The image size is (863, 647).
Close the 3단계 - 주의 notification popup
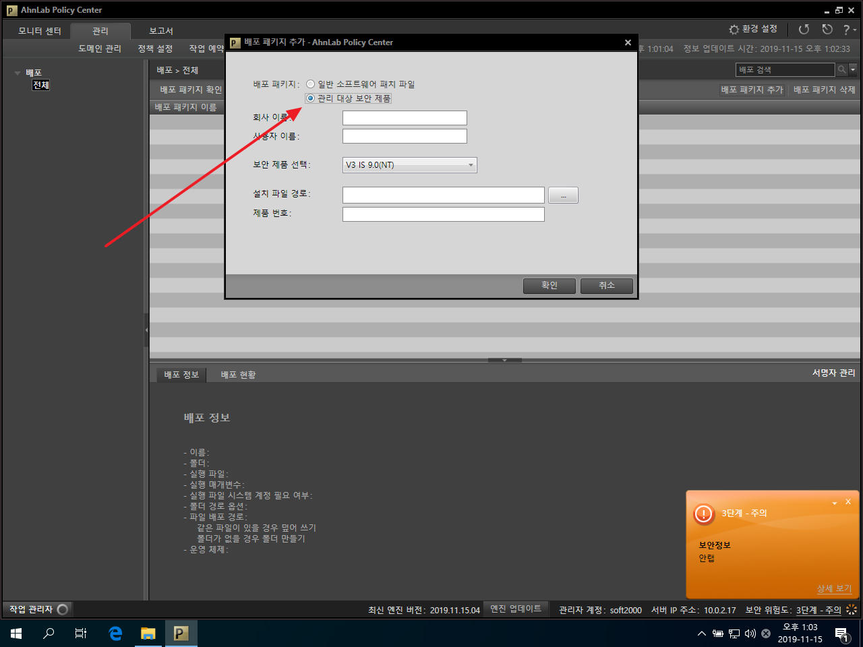click(x=848, y=501)
